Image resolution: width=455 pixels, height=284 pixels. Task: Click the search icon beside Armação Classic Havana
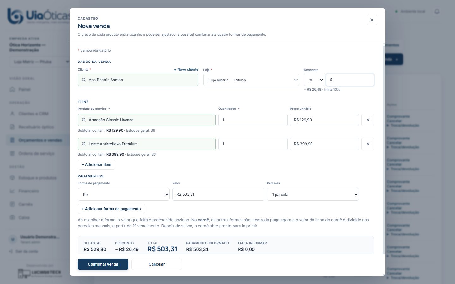click(x=84, y=120)
